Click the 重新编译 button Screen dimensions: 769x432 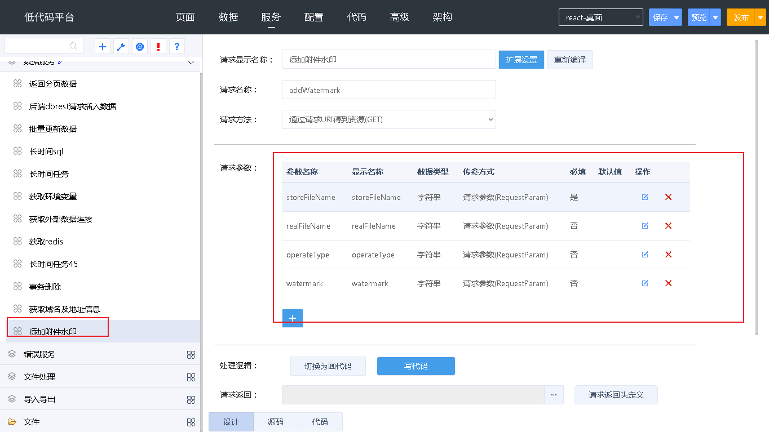tap(570, 60)
